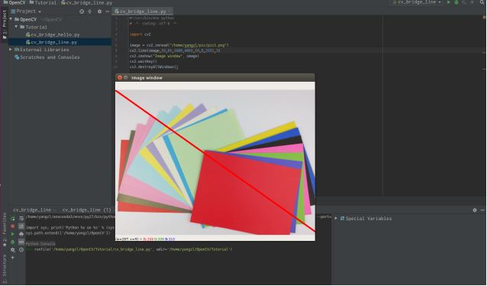Click the Python Console label

40,244
